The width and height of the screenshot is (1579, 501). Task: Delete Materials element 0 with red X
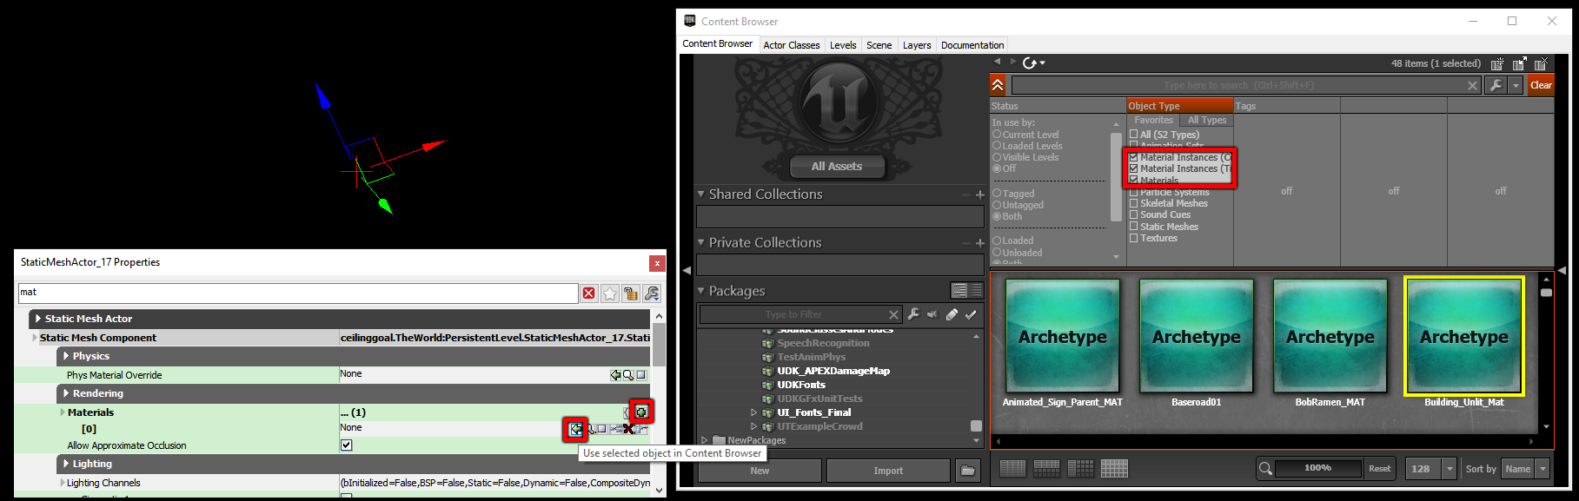(627, 429)
